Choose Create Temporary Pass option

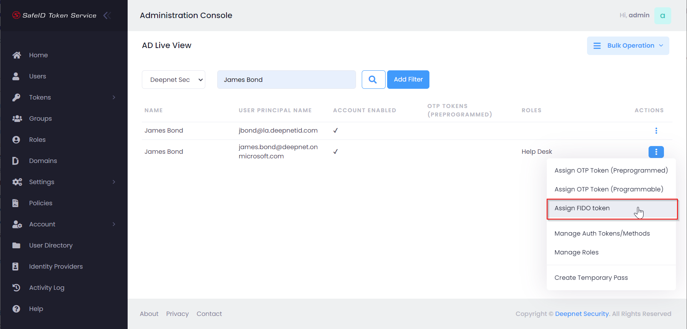[591, 277]
